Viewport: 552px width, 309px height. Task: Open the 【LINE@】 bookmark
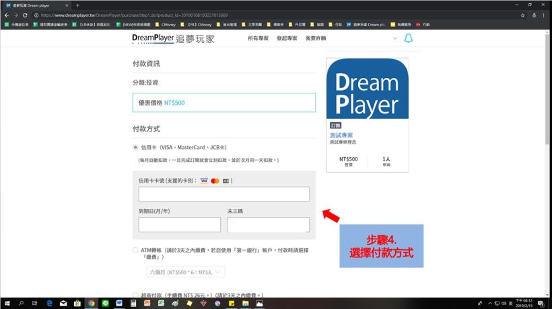(x=91, y=25)
